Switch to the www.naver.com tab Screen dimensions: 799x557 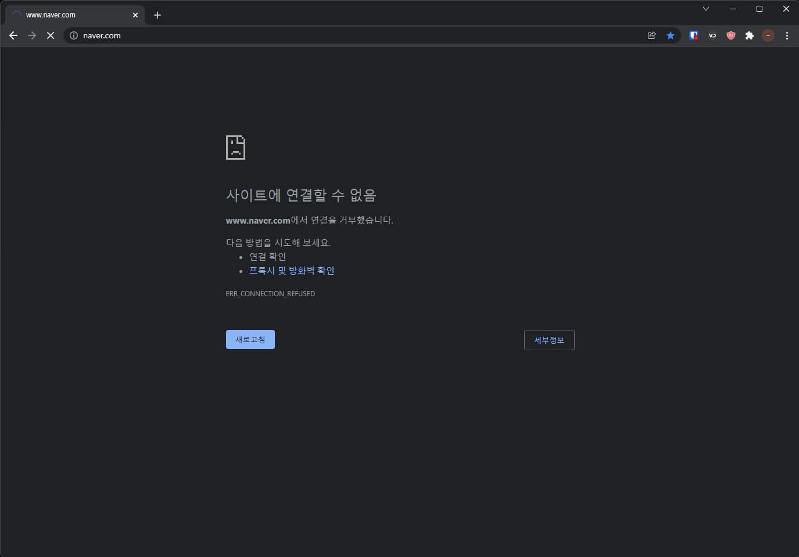(x=70, y=15)
